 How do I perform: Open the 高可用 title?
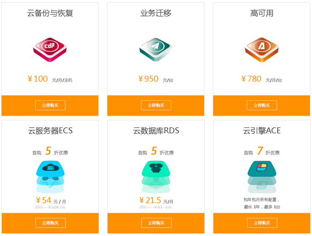[x=262, y=13]
